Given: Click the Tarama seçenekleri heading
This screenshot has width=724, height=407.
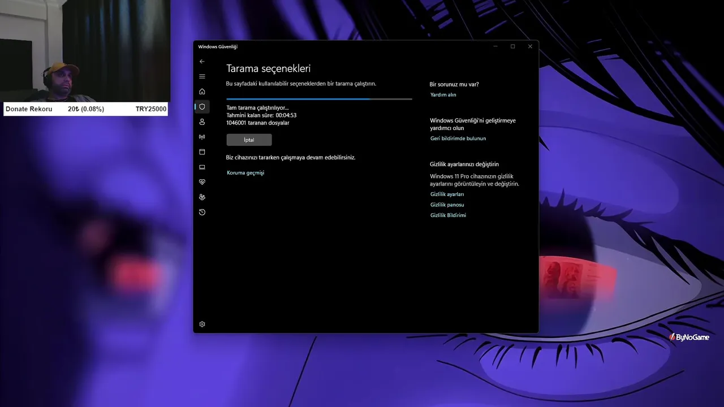Looking at the screenshot, I should 268,68.
